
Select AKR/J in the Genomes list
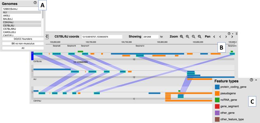[22, 16]
